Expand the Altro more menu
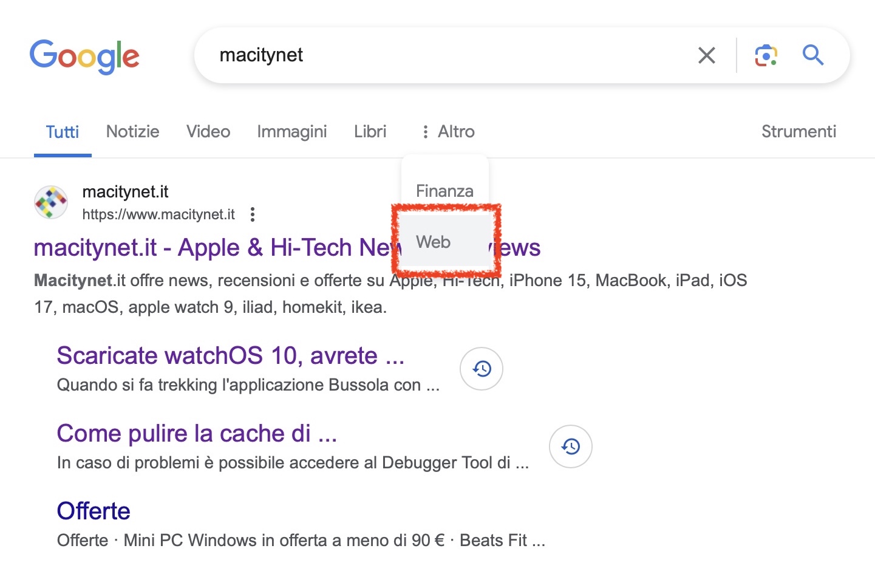The image size is (875, 571). point(448,132)
